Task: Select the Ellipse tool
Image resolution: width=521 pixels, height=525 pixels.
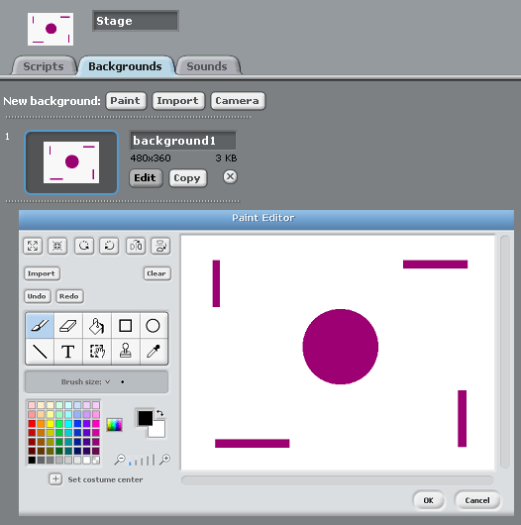Action: 153,326
